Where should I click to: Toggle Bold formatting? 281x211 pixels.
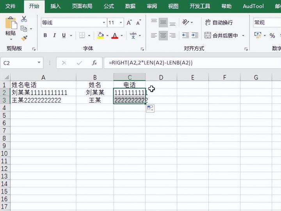tap(45, 35)
